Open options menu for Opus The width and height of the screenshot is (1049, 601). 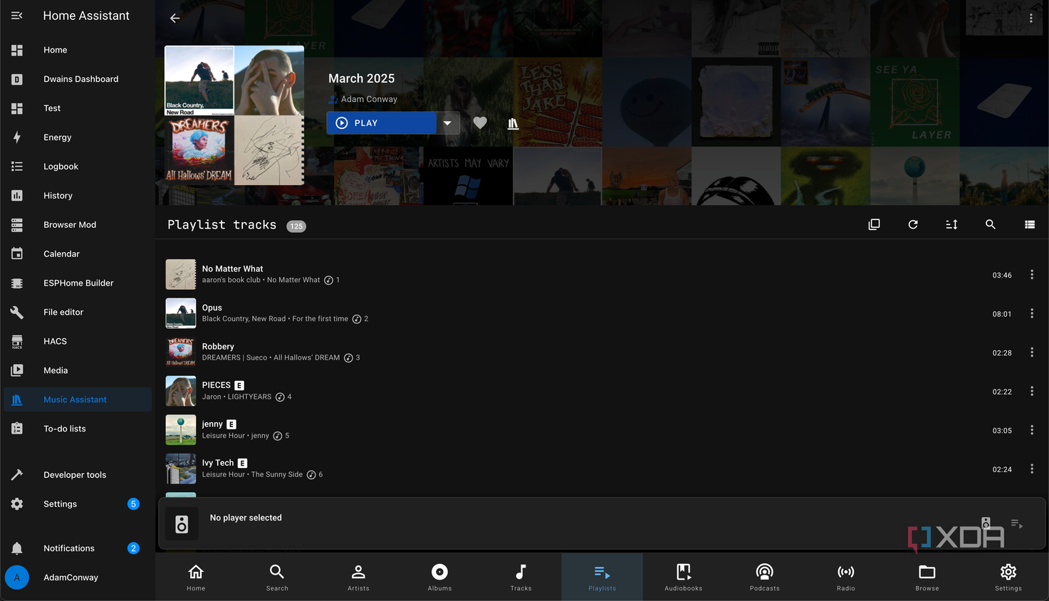1032,313
